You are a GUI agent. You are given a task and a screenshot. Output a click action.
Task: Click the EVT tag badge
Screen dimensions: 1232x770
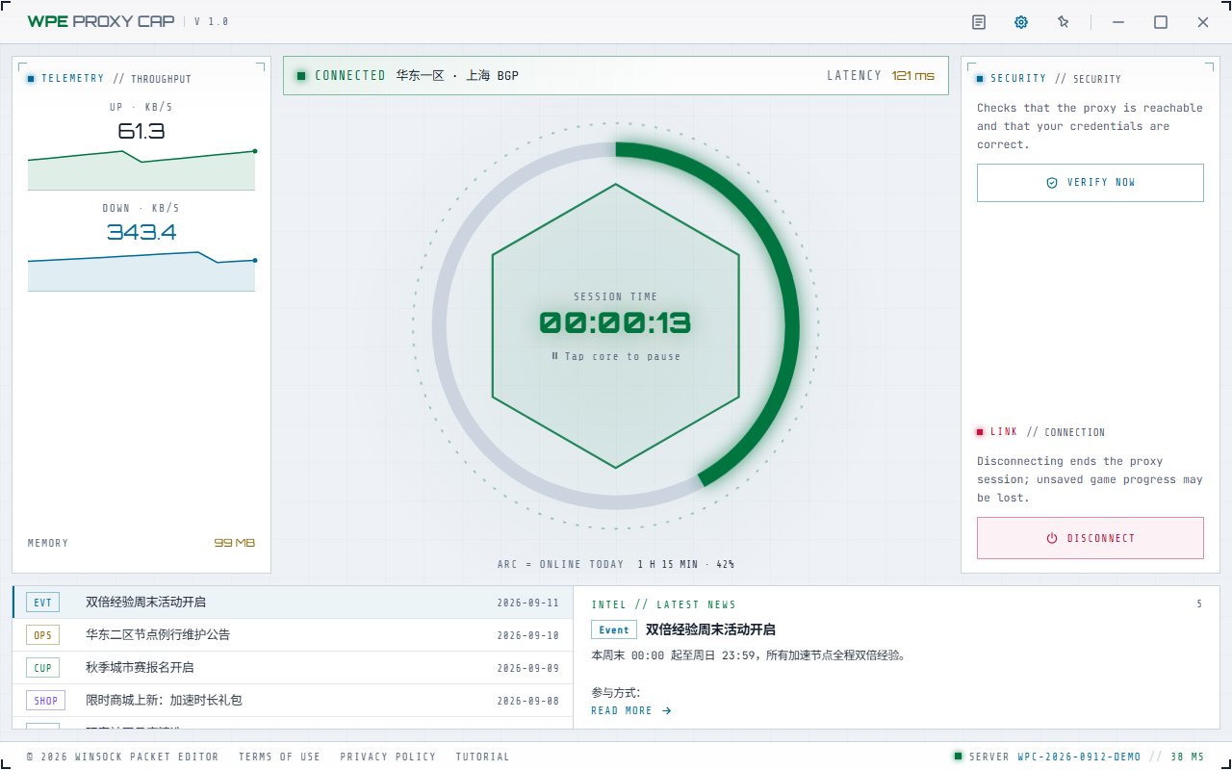pos(42,603)
